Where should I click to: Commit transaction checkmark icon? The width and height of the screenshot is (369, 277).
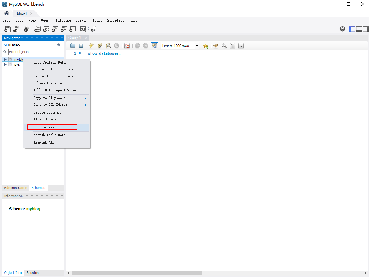137,46
